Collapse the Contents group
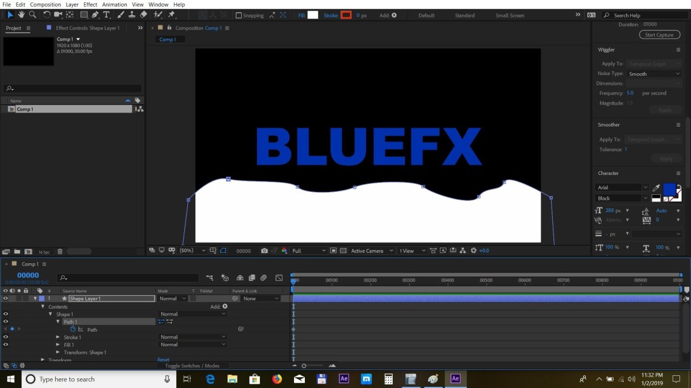The height and width of the screenshot is (388, 691). pos(43,306)
